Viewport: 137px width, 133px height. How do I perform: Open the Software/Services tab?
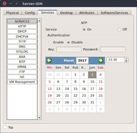point(114,13)
